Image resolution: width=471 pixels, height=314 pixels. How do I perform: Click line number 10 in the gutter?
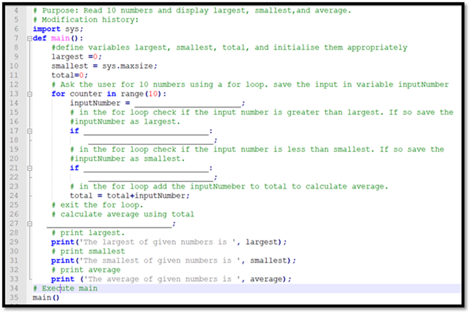point(14,65)
